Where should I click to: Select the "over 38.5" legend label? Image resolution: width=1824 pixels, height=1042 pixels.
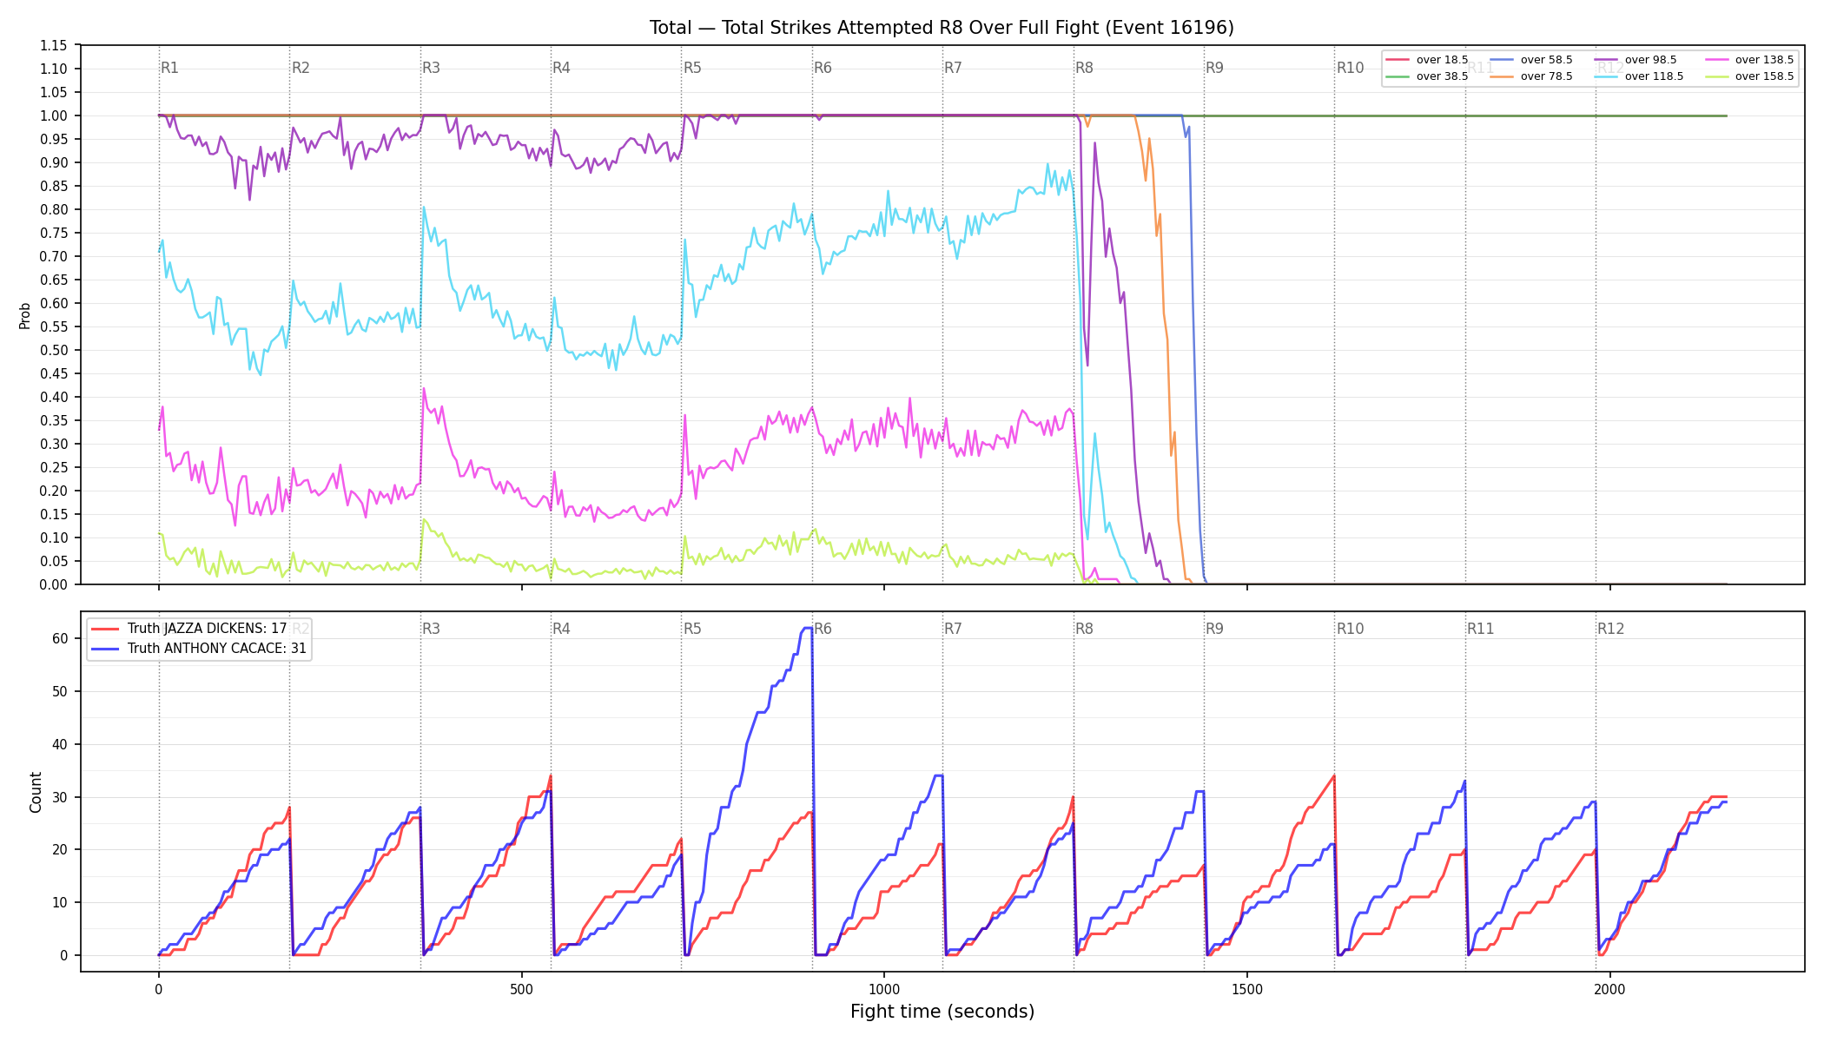coord(1442,76)
